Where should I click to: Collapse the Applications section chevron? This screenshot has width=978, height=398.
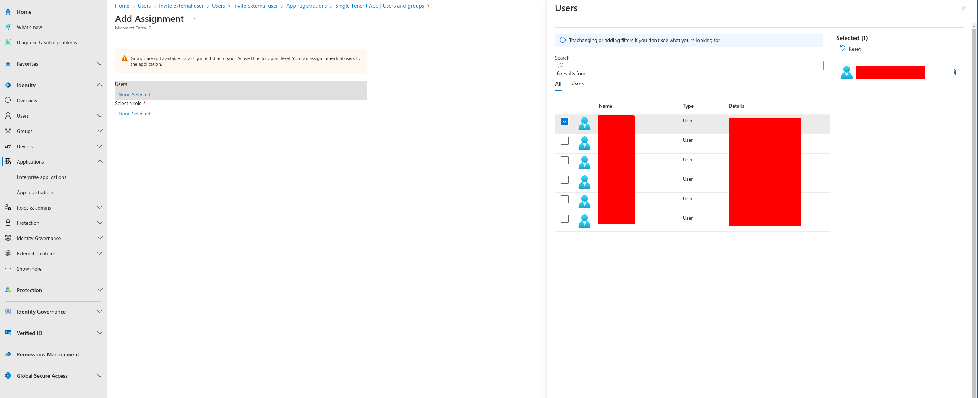[x=100, y=162]
